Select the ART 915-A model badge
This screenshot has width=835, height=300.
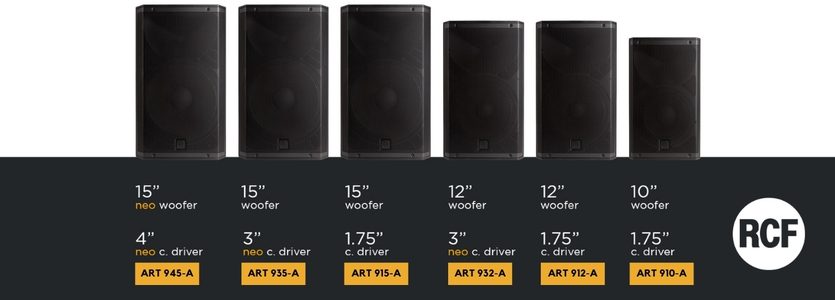pos(376,273)
